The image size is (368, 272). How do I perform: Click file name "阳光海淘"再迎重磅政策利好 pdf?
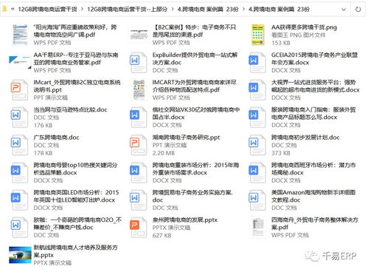pyautogui.click(x=75, y=31)
